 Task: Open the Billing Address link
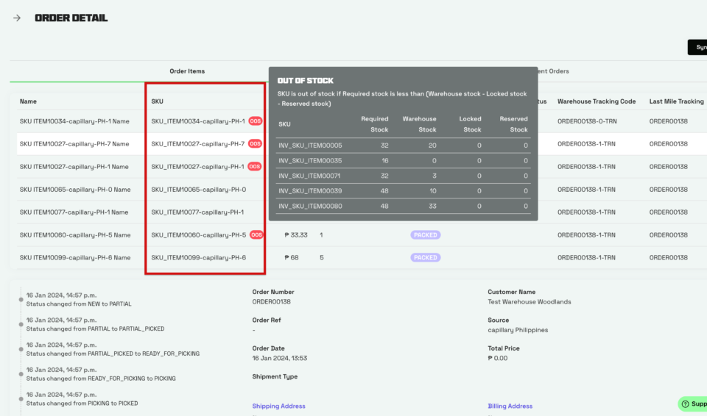pyautogui.click(x=510, y=406)
